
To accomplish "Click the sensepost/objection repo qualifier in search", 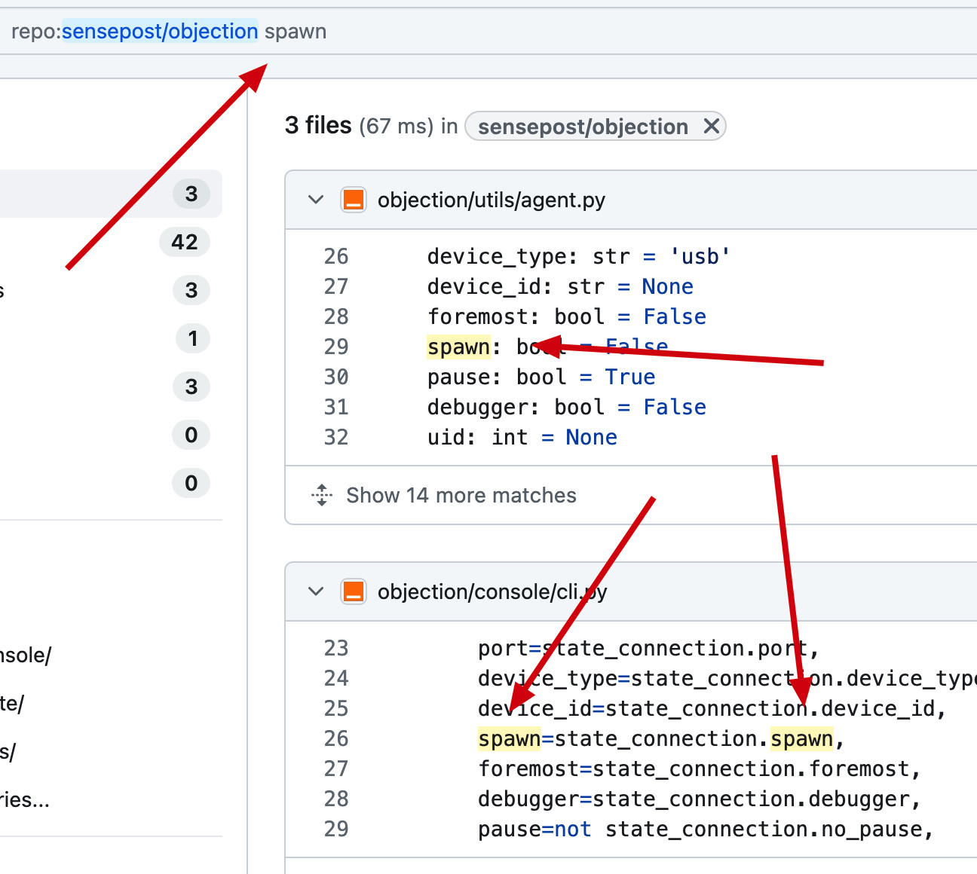I will coord(160,32).
